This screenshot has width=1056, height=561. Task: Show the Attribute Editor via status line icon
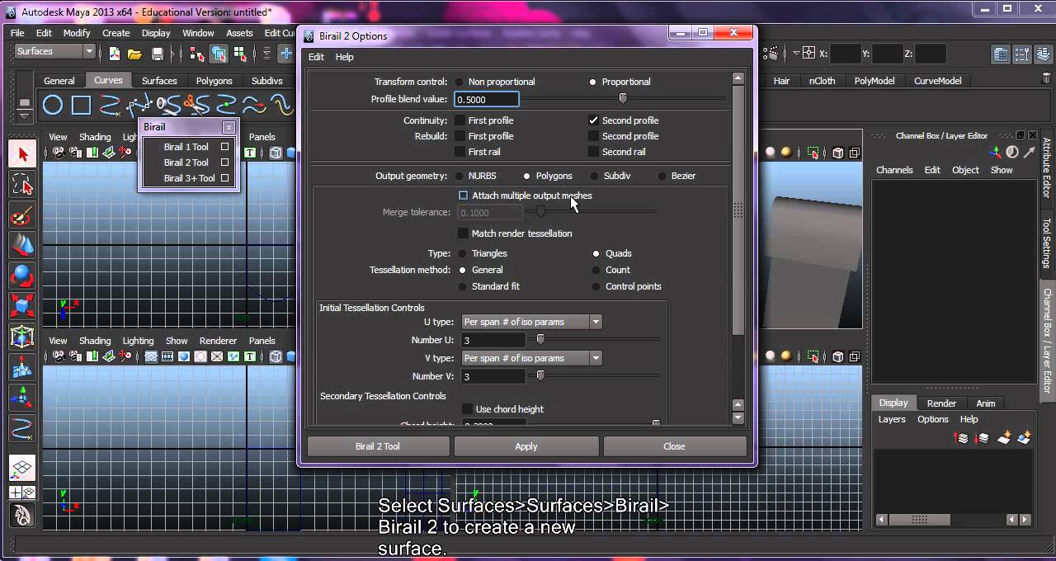point(1000,54)
